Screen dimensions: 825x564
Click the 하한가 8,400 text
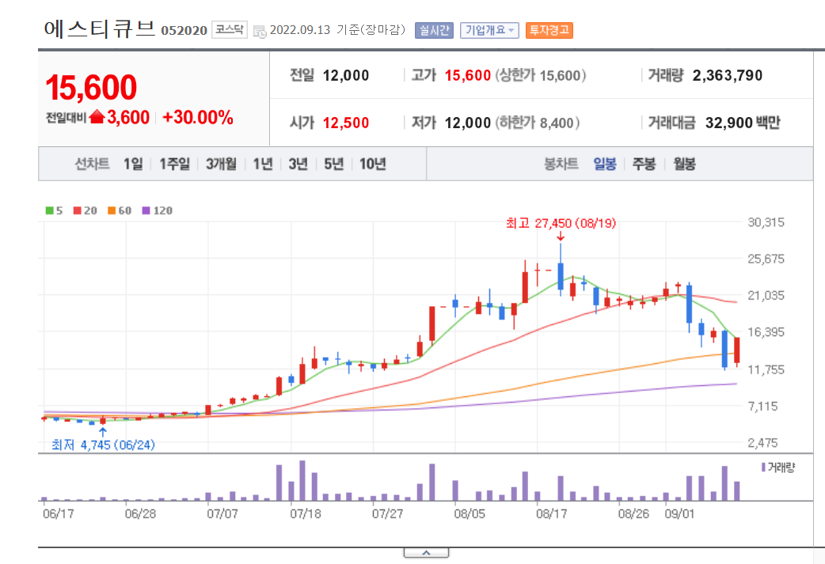537,123
